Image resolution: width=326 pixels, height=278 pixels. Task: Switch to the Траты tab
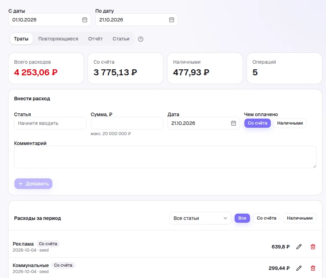click(x=21, y=39)
